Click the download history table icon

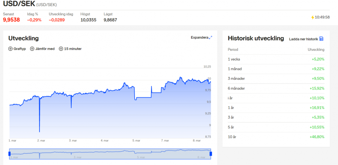point(321,39)
